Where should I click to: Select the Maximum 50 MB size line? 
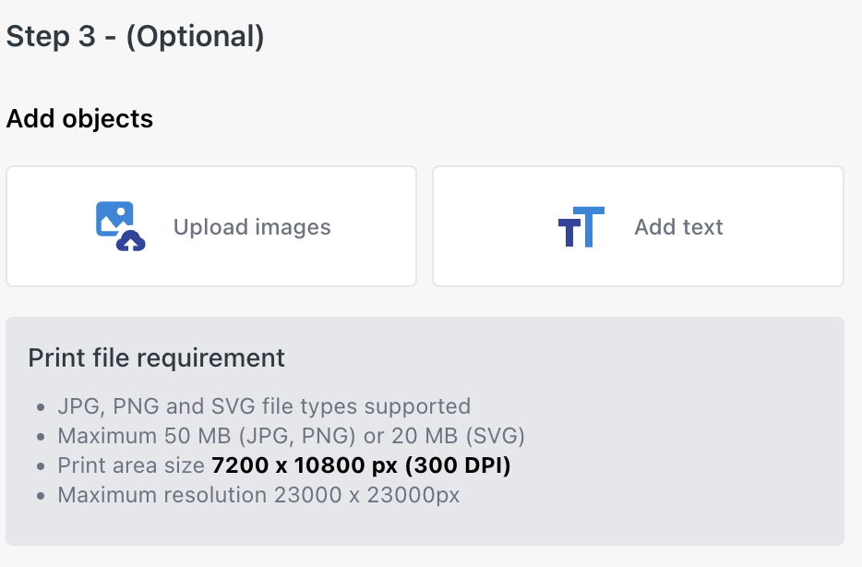[292, 436]
